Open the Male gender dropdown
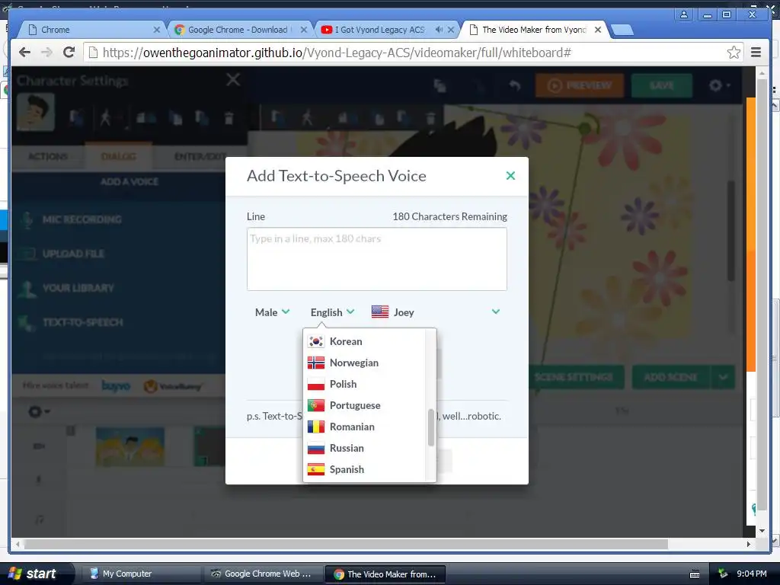The width and height of the screenshot is (780, 585). click(272, 312)
